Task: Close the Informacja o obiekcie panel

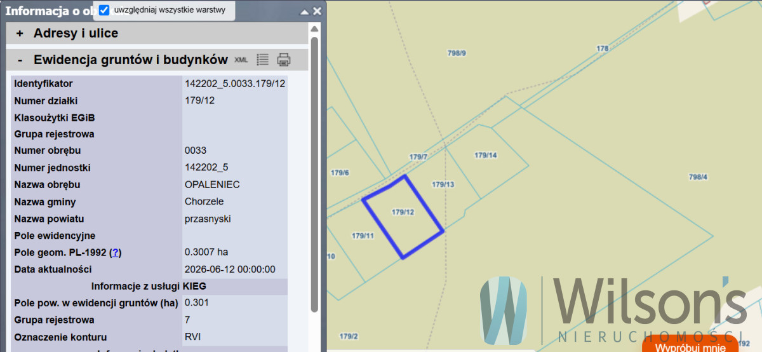Action: (317, 11)
